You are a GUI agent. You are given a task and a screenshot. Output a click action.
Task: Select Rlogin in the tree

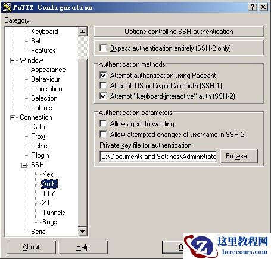(40, 155)
